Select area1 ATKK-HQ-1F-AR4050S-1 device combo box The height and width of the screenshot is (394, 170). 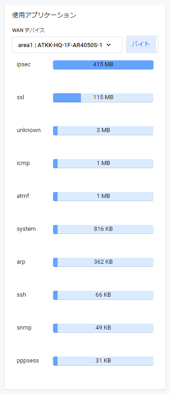[67, 45]
